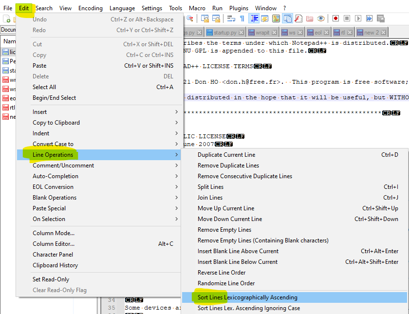Open the Character Panel
This screenshot has width=409, height=314.
[99, 255]
